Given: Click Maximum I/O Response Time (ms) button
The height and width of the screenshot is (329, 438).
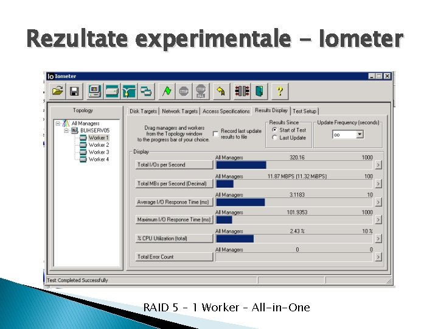Looking at the screenshot, I should (174, 220).
